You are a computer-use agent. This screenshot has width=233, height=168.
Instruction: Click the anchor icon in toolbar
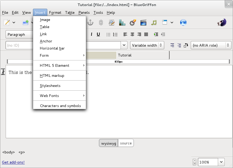pos(91,23)
